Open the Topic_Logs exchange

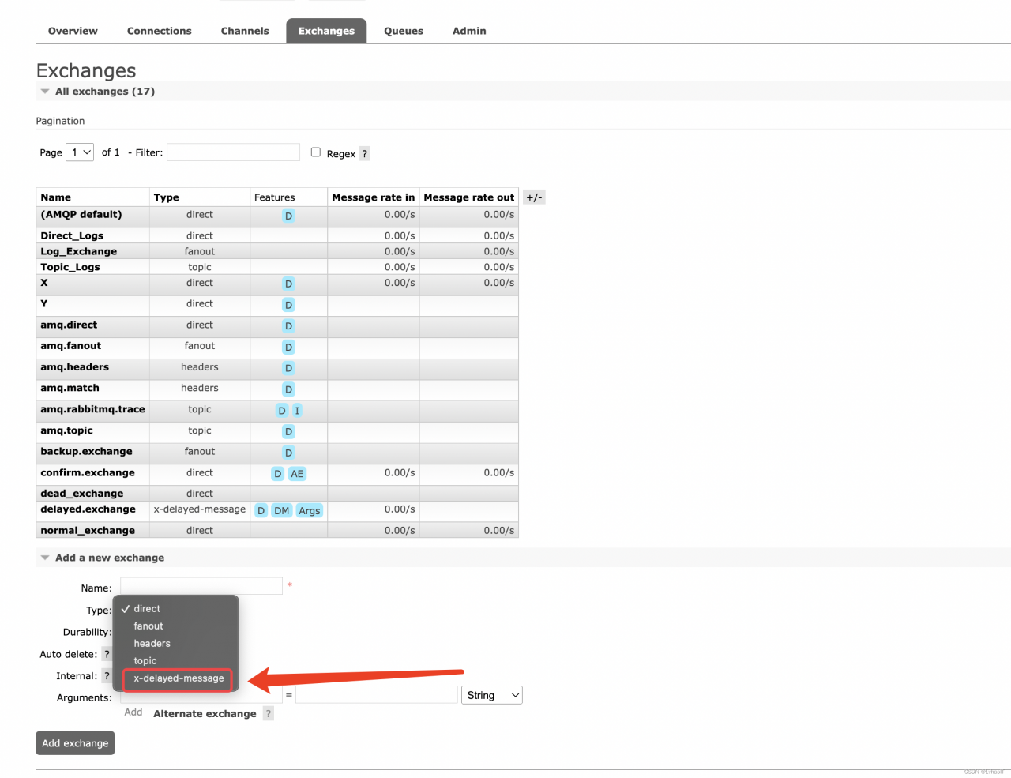click(x=70, y=268)
